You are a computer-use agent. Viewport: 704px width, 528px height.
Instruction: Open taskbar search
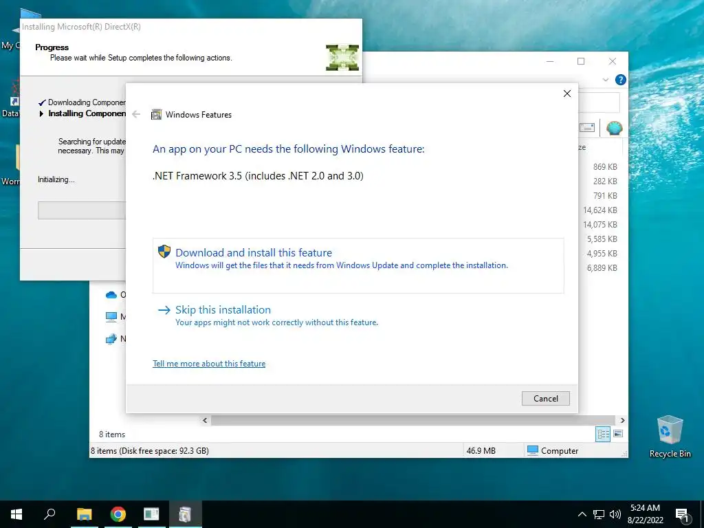(x=49, y=514)
